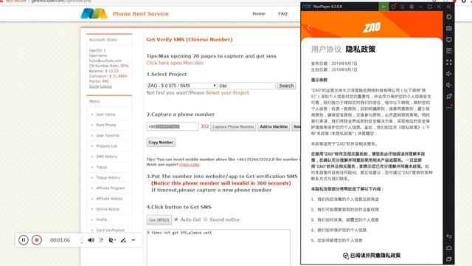Open Affiliate History menu item
Screen dimensions: 472x266
point(109,199)
